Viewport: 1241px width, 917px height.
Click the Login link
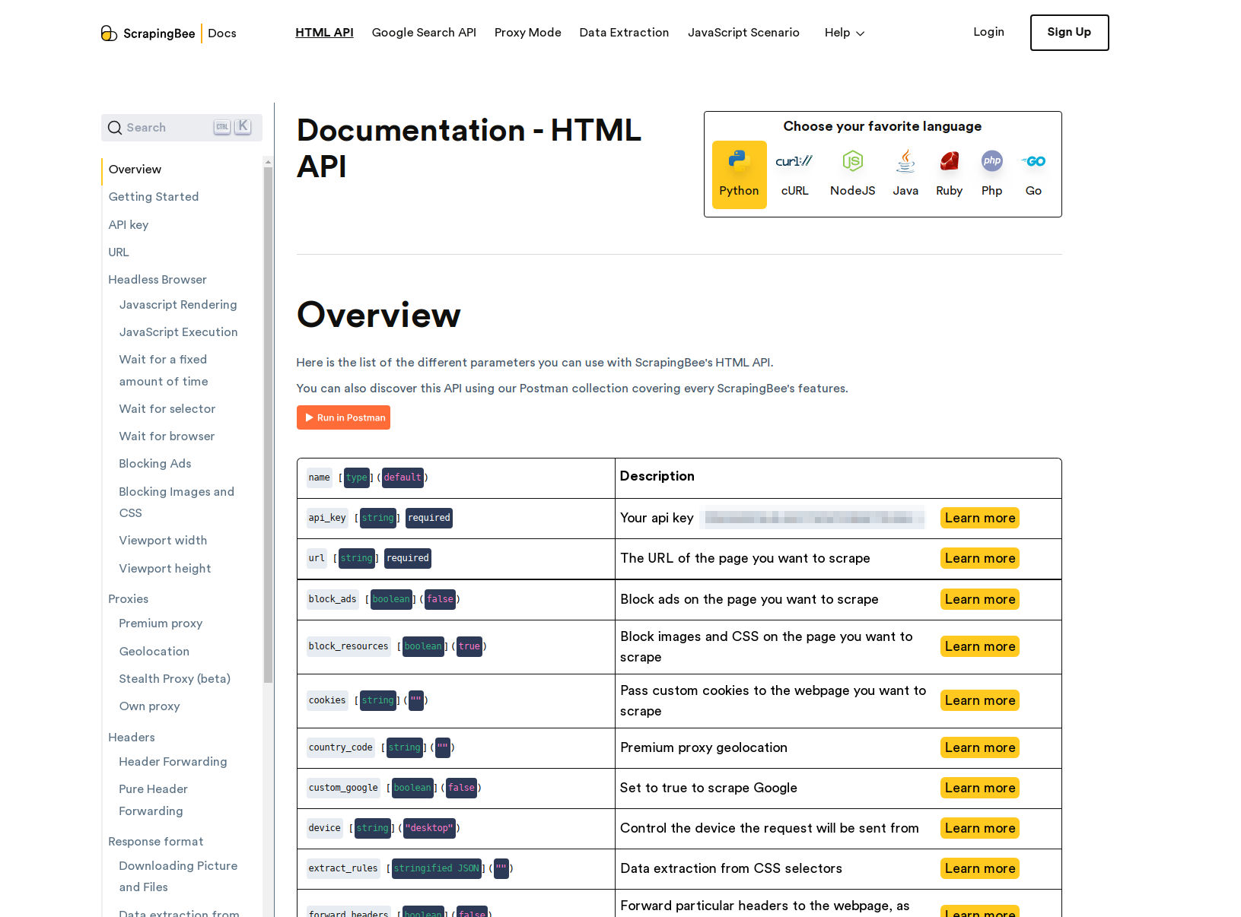(988, 32)
